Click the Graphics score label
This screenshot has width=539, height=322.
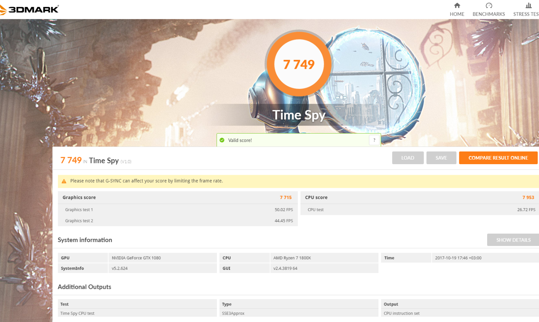(x=79, y=198)
